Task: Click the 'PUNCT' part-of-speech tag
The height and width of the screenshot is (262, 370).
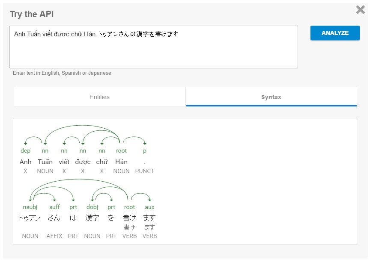Action: click(144, 171)
